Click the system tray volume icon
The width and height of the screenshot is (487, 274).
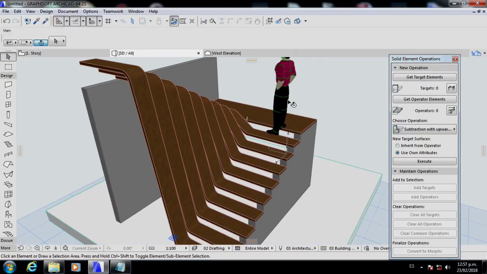tap(447, 267)
